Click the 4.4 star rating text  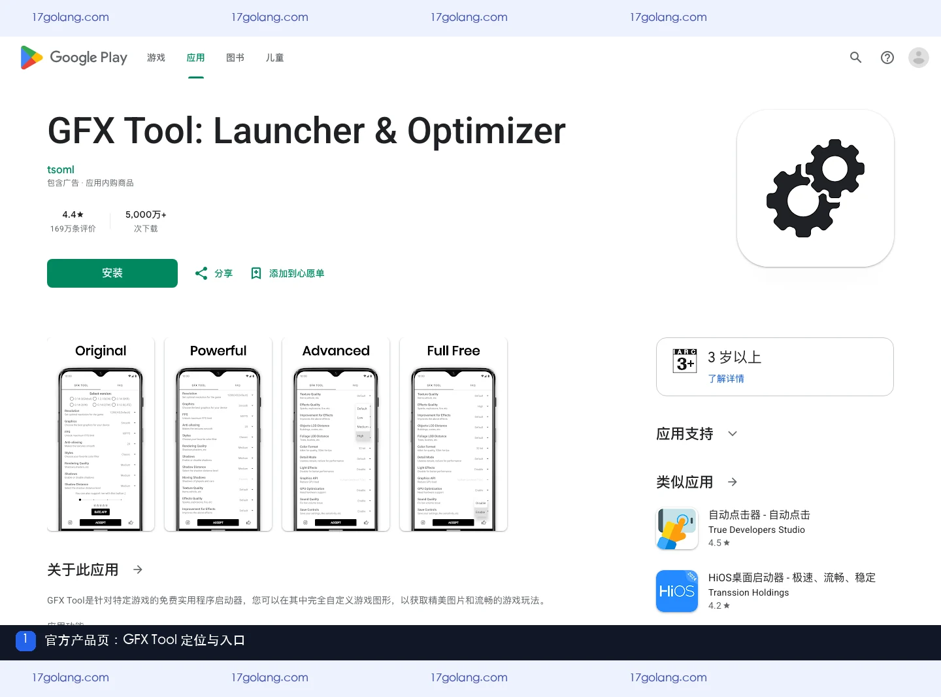[x=73, y=214]
